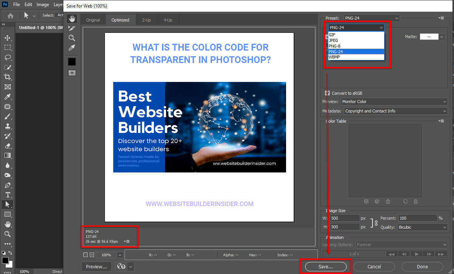Image resolution: width=454 pixels, height=274 pixels.
Task: Toggle slices visibility icon
Action: click(x=72, y=73)
